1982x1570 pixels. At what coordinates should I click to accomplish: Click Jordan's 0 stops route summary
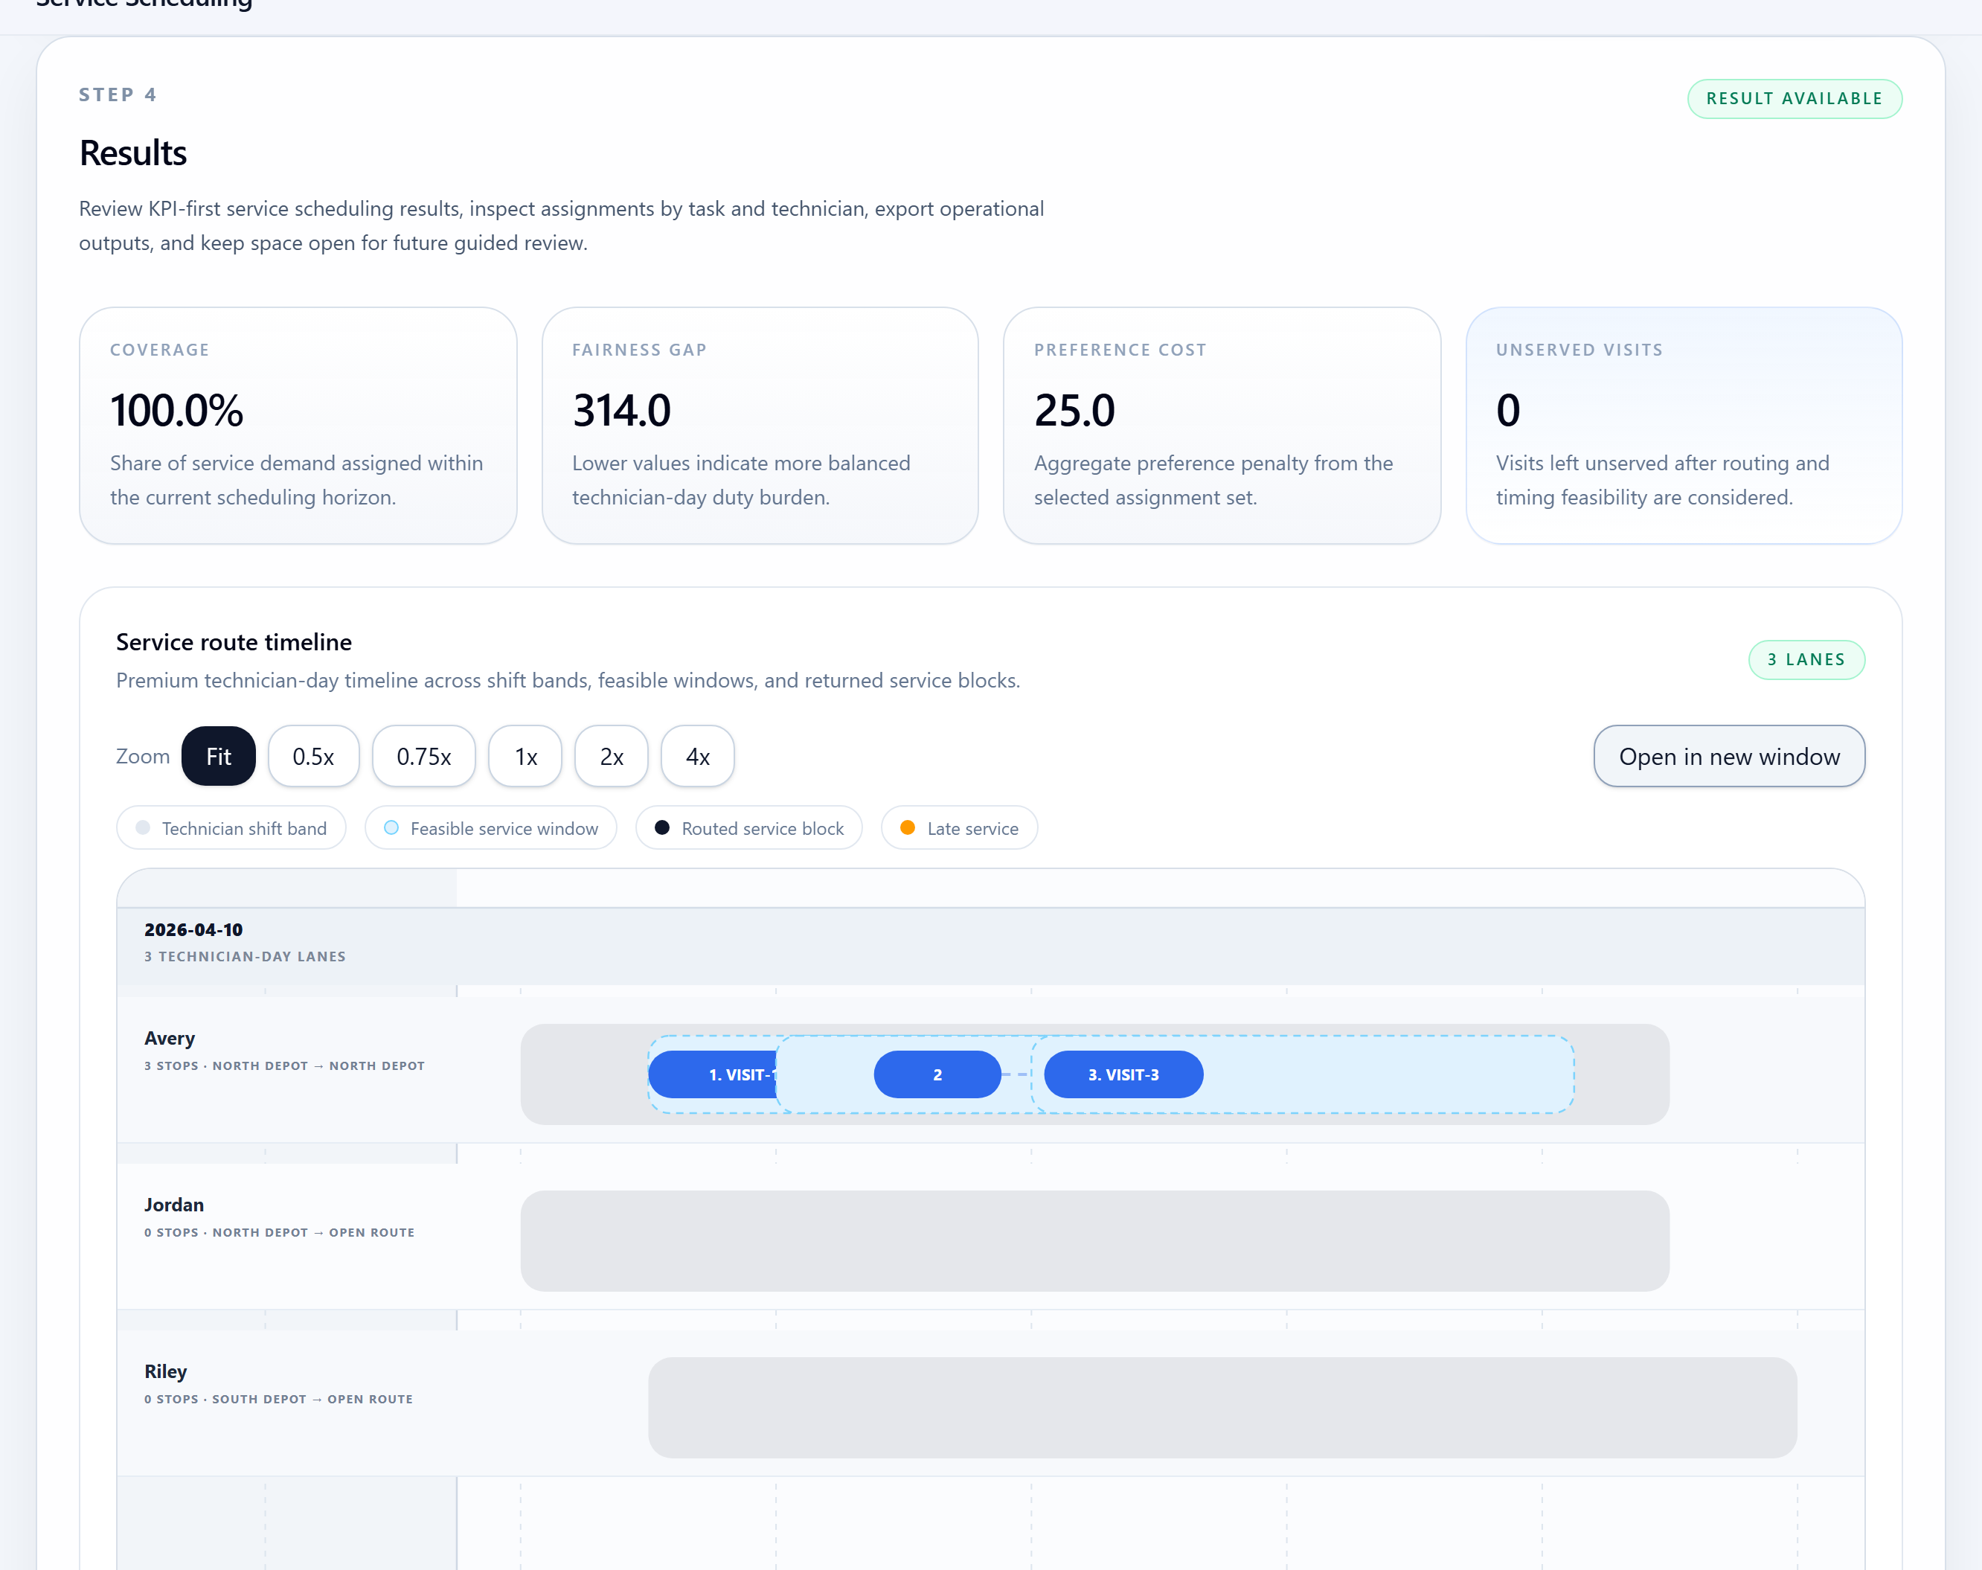(279, 1231)
